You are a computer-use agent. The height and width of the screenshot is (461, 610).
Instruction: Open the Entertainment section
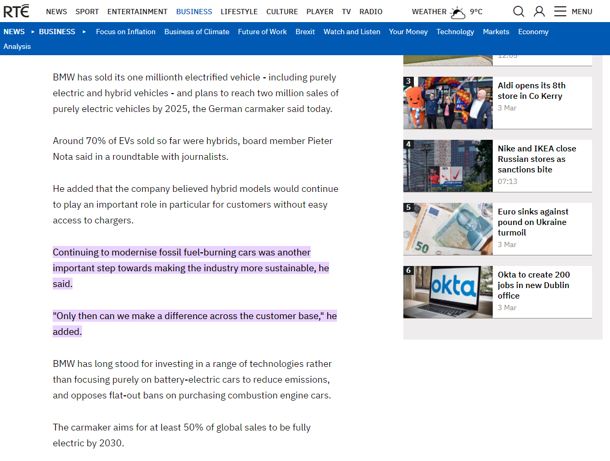[x=137, y=12]
